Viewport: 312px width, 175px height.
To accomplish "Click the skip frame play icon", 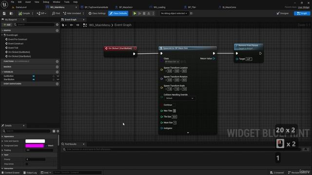I will click(139, 13).
